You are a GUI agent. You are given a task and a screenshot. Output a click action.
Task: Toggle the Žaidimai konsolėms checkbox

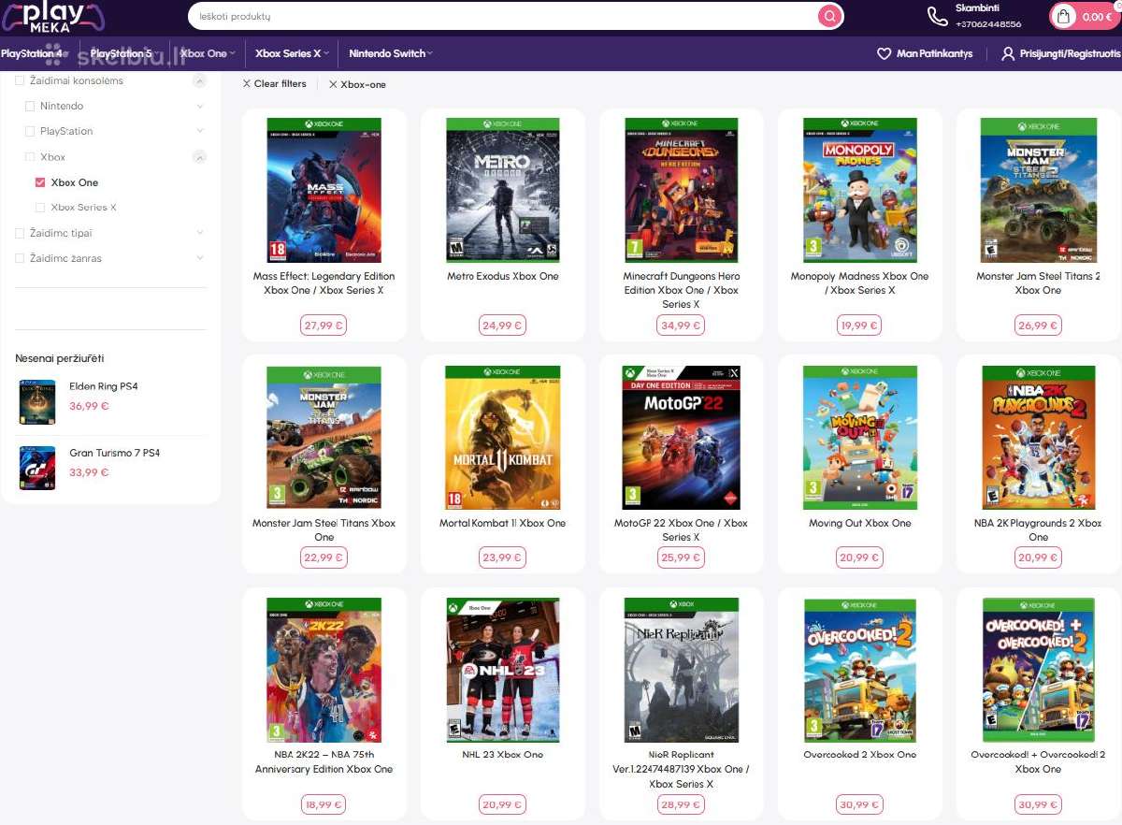pos(21,81)
